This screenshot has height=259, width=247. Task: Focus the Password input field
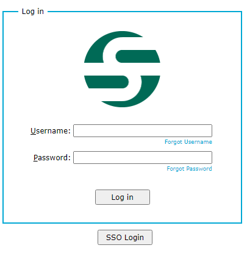[x=143, y=157]
